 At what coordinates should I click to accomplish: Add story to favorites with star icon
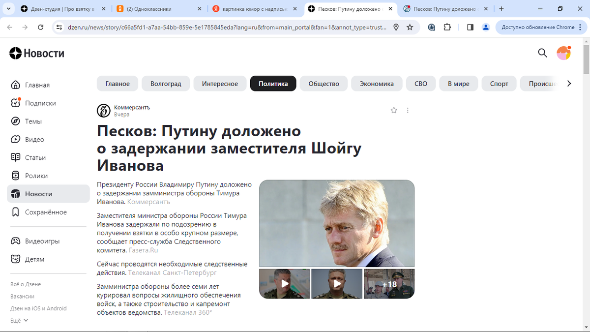click(x=394, y=110)
